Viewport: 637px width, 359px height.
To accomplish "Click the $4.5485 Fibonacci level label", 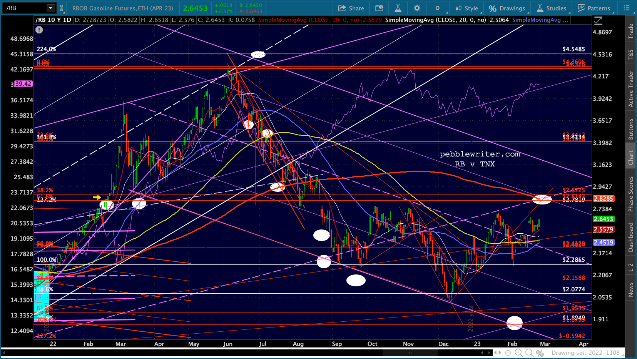I will 573,49.
